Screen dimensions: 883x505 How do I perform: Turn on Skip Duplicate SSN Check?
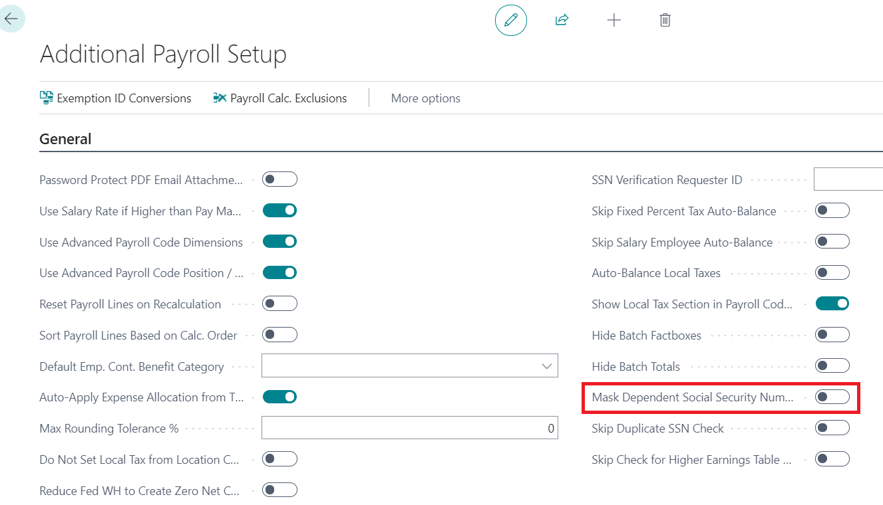pyautogui.click(x=832, y=428)
